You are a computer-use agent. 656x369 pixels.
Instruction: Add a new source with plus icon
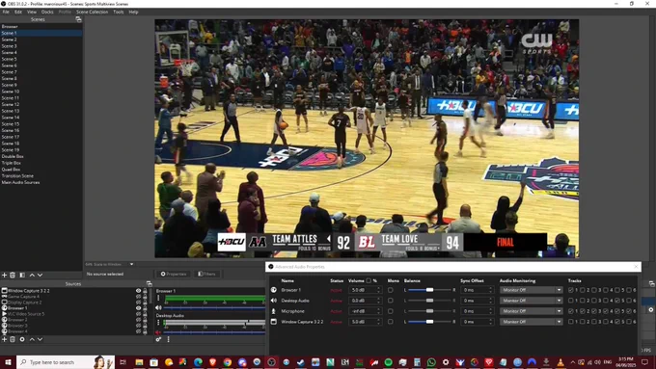click(4, 339)
